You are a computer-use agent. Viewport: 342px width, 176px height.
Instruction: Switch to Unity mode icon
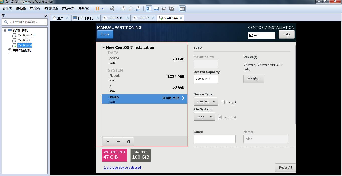click(172, 9)
